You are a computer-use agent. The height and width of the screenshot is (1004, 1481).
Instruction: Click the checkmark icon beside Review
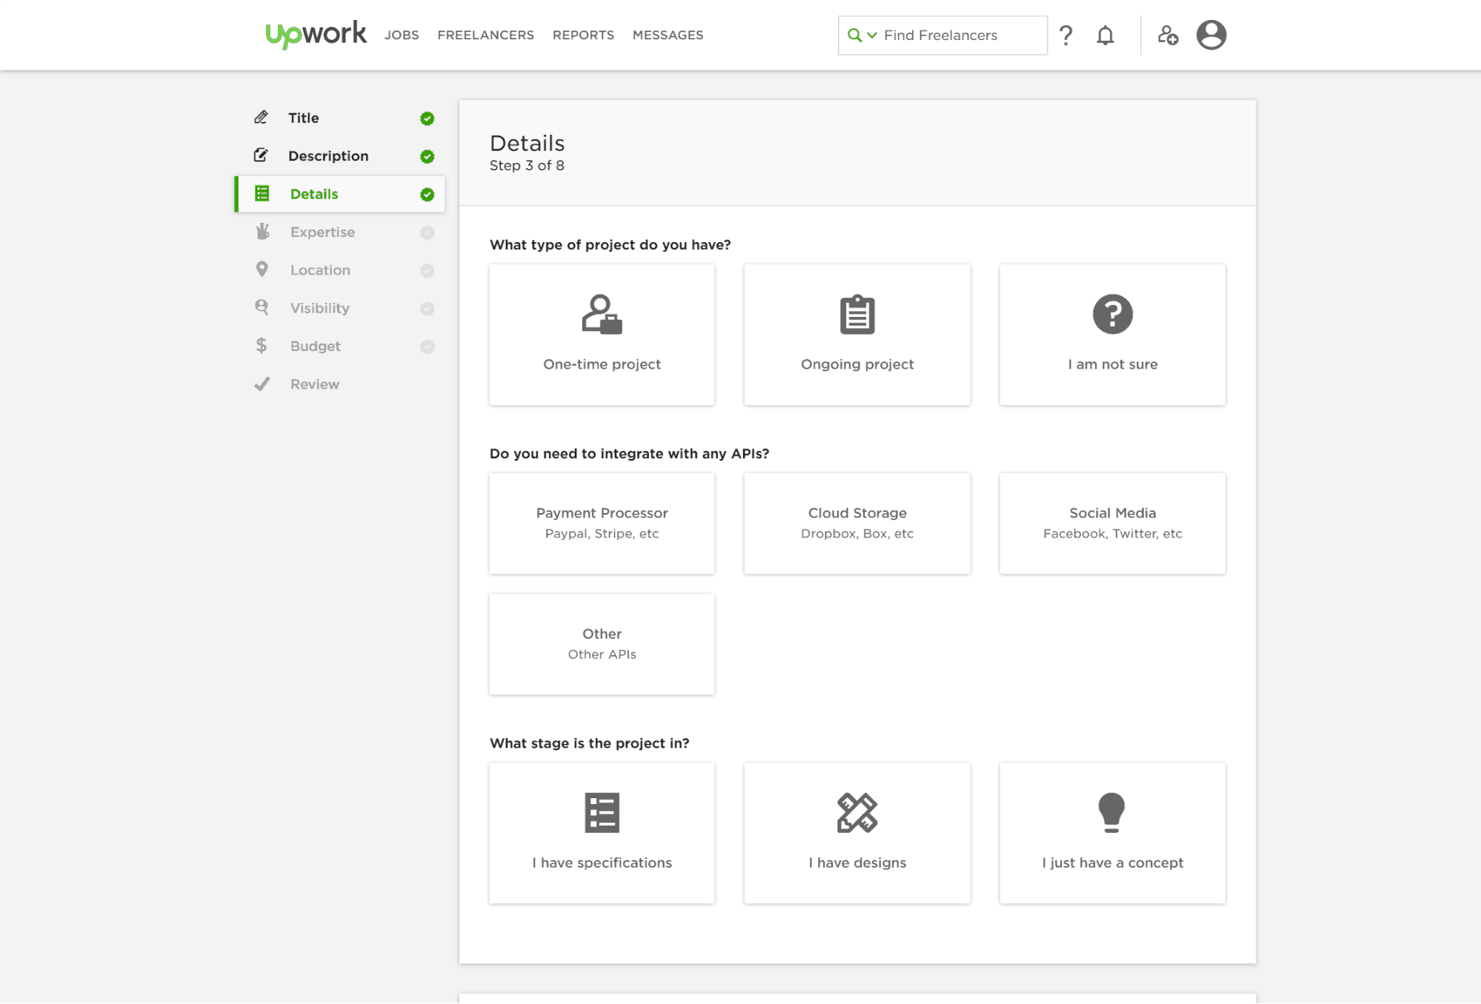point(262,384)
